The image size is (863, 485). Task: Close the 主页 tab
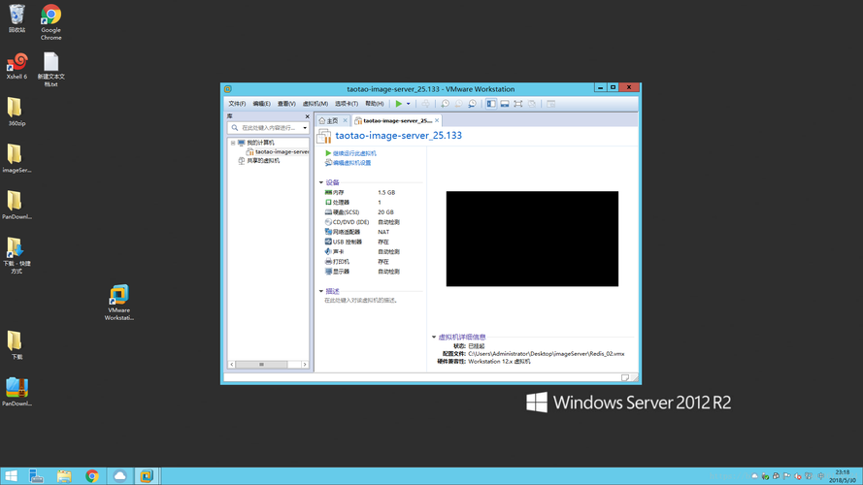click(345, 120)
